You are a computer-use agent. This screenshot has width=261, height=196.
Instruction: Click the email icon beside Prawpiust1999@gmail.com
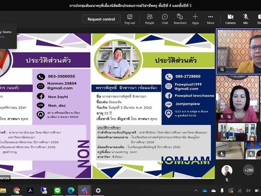168,86
